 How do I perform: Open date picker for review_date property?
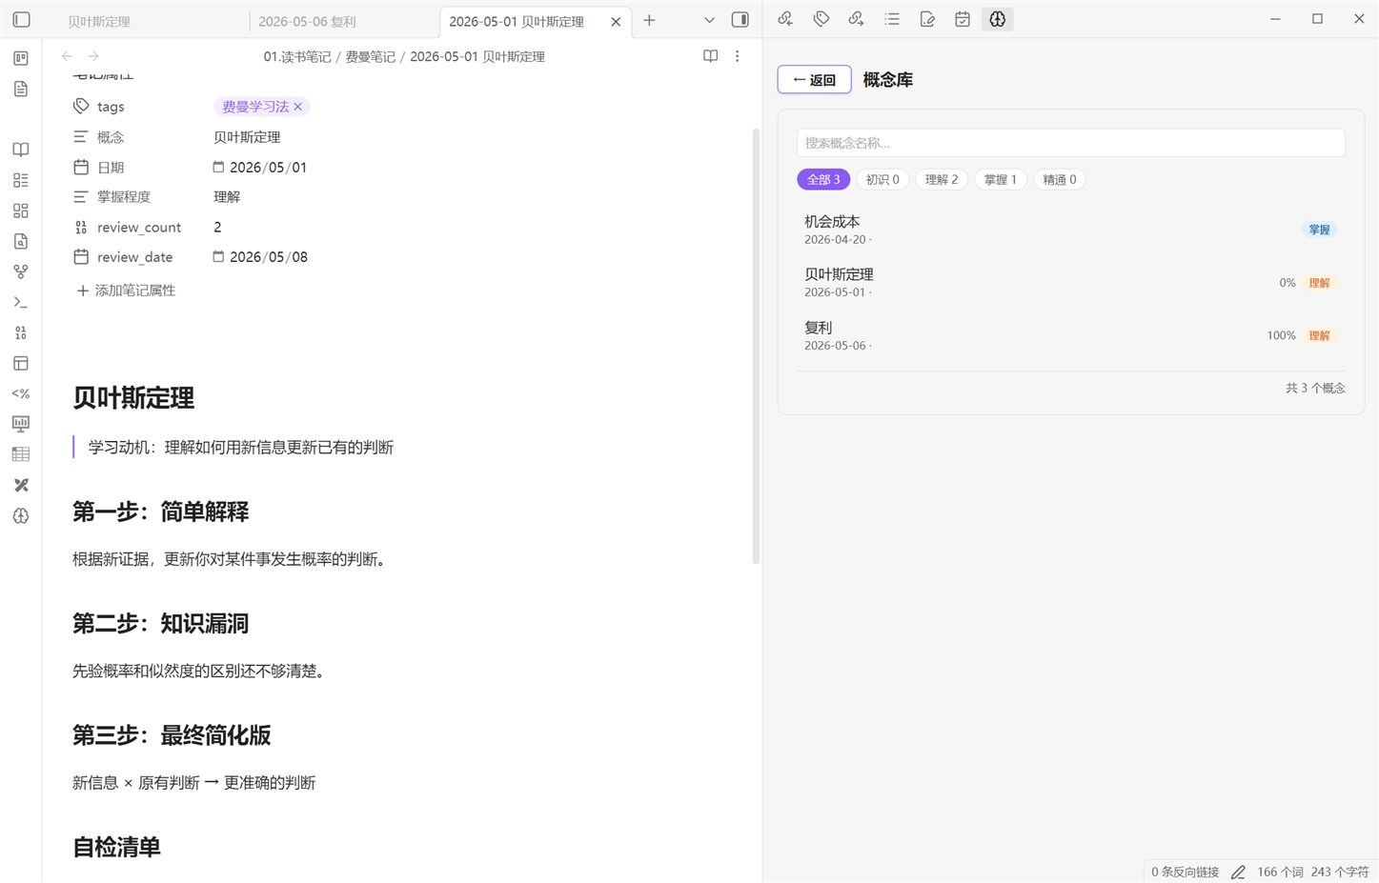click(x=218, y=256)
